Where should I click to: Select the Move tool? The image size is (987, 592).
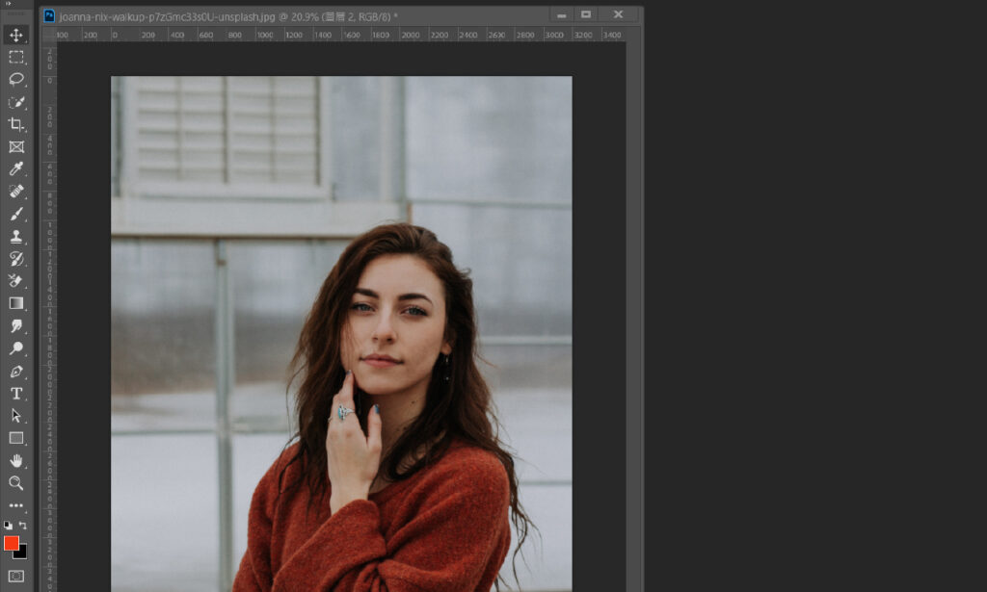tap(16, 36)
